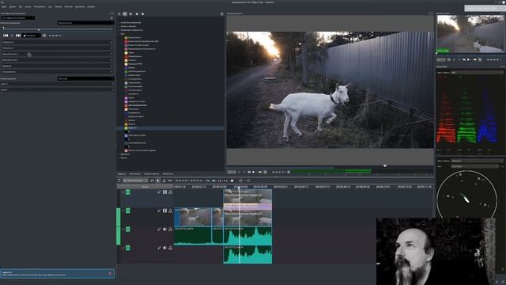Open the View (Вид) menu
The image size is (506, 285).
tap(21, 6)
